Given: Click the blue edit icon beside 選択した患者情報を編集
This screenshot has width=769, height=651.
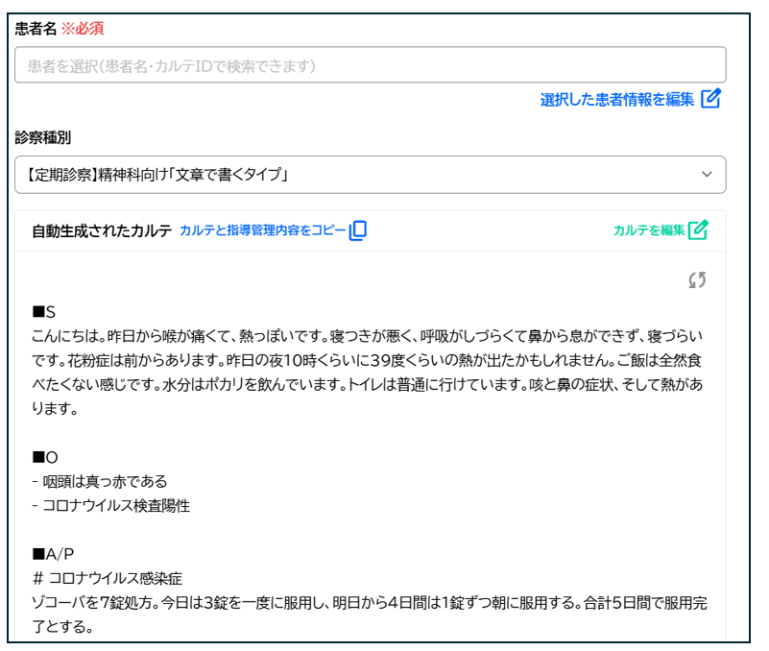Looking at the screenshot, I should (x=710, y=99).
